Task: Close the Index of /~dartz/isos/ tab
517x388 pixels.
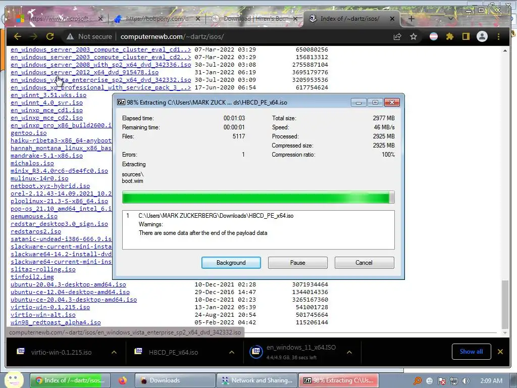Action: 392,19
